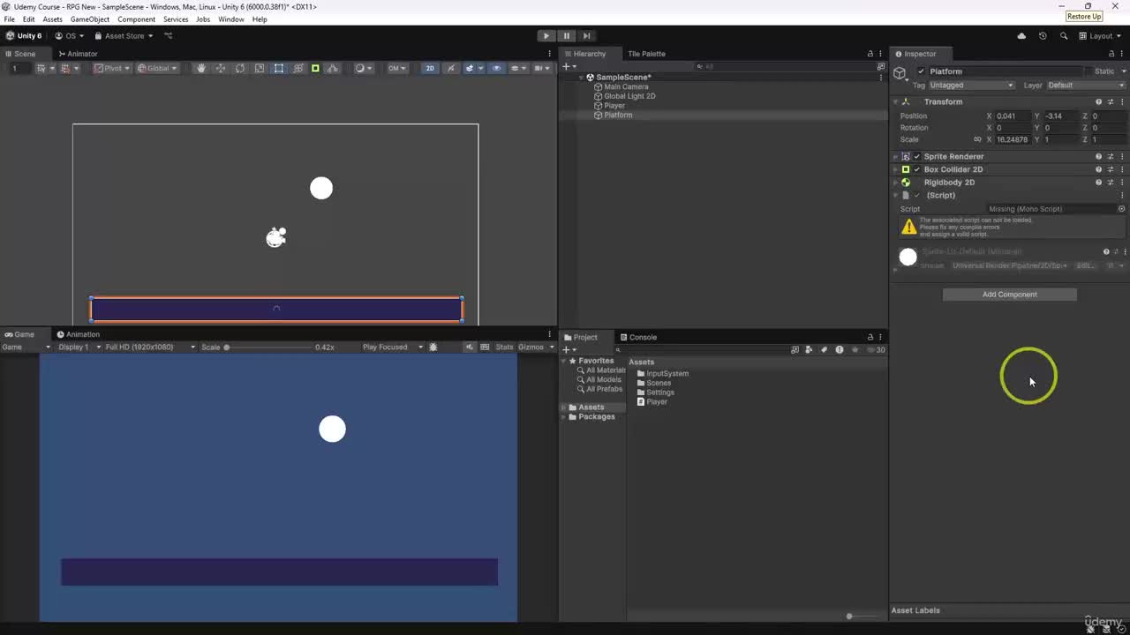Select the Rect tool in Scene toolbar
The image size is (1130, 635).
[278, 68]
